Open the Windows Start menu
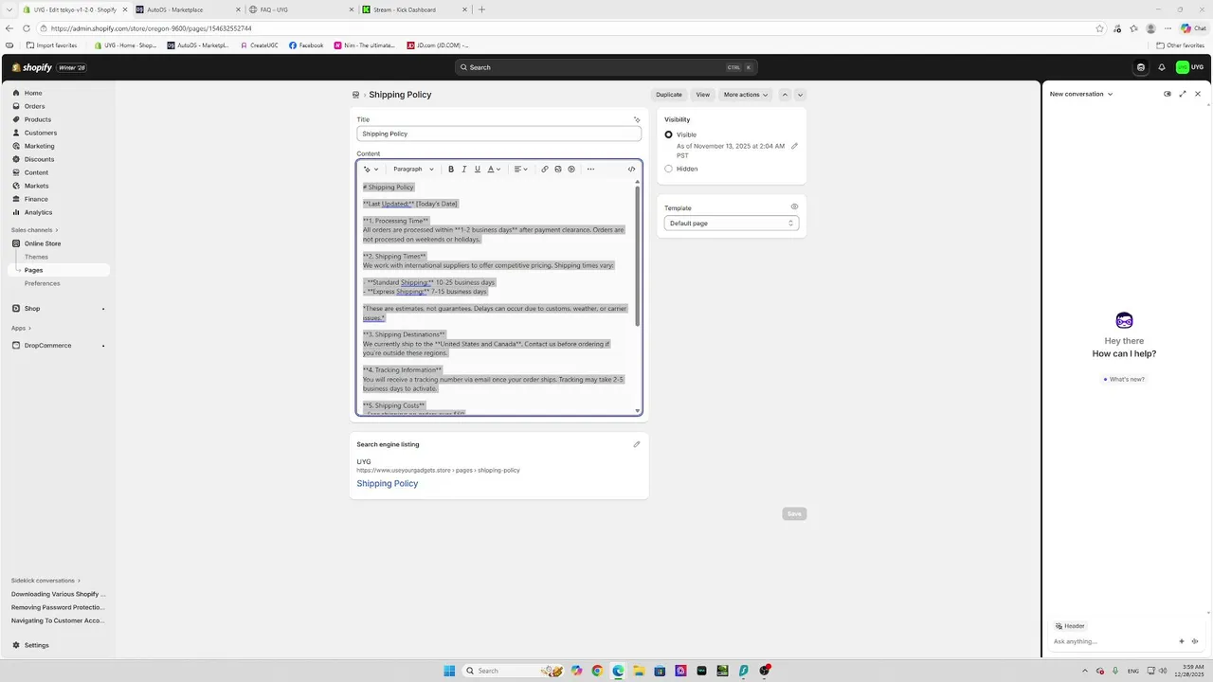 449,671
